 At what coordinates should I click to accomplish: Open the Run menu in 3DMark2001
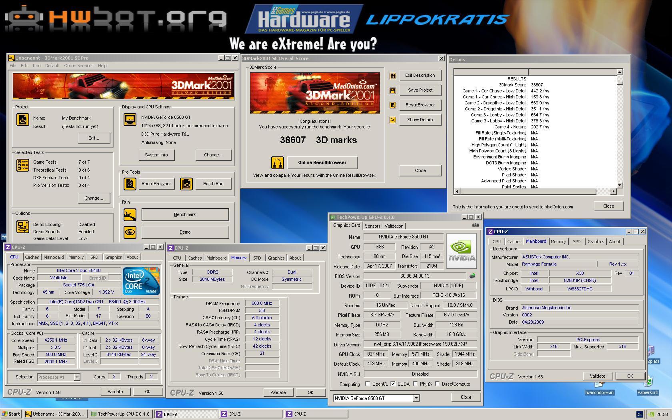pyautogui.click(x=36, y=66)
